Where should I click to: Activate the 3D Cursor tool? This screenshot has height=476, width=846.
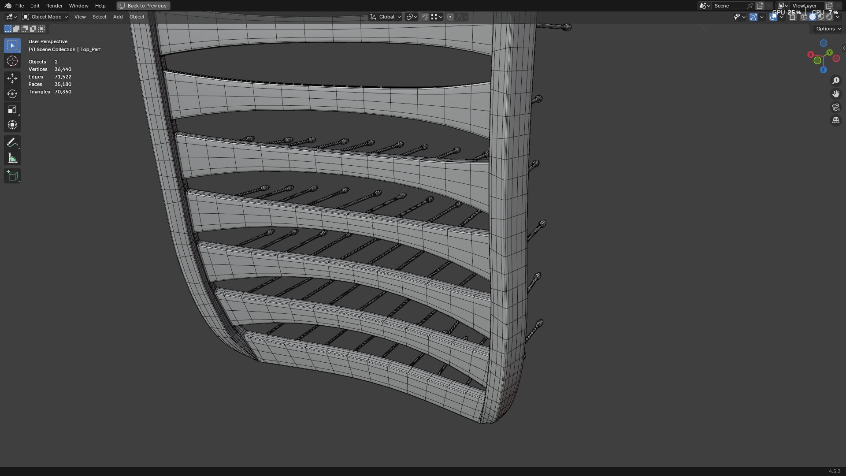pyautogui.click(x=12, y=61)
